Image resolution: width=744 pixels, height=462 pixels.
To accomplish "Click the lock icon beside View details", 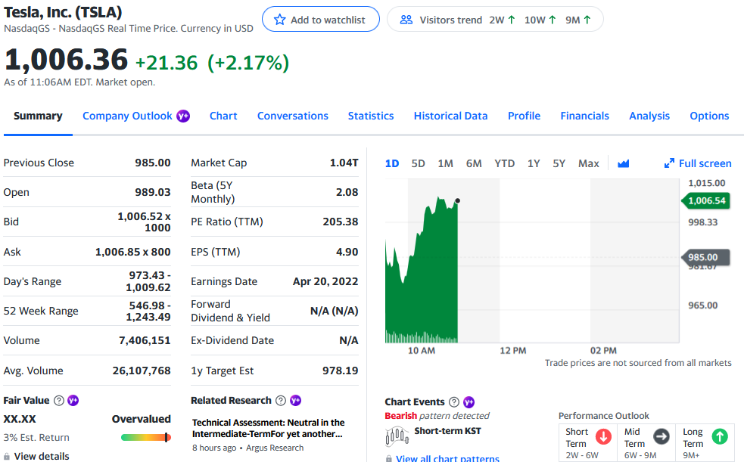I will click(x=7, y=457).
